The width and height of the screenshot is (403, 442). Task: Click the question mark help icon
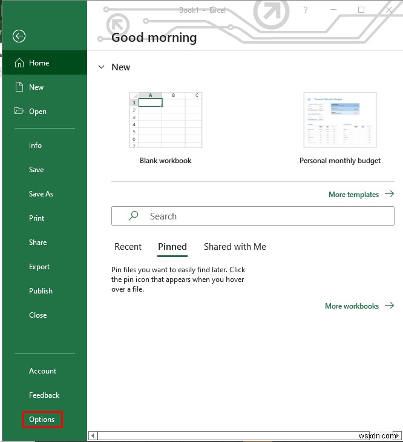306,10
